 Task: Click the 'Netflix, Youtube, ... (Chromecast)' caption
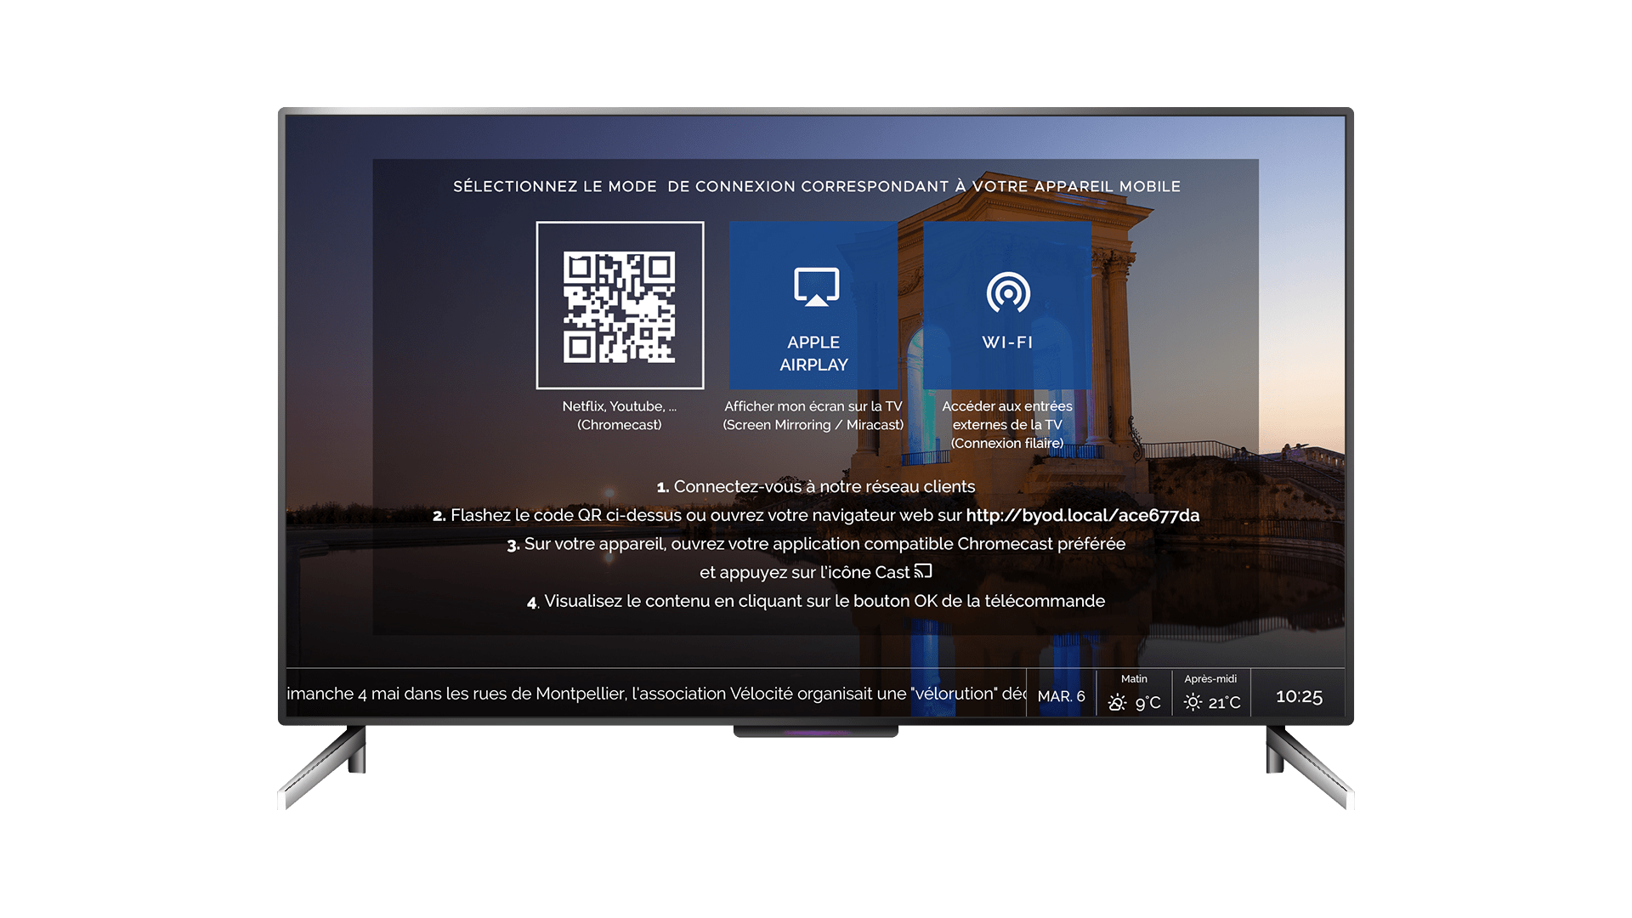tap(620, 416)
